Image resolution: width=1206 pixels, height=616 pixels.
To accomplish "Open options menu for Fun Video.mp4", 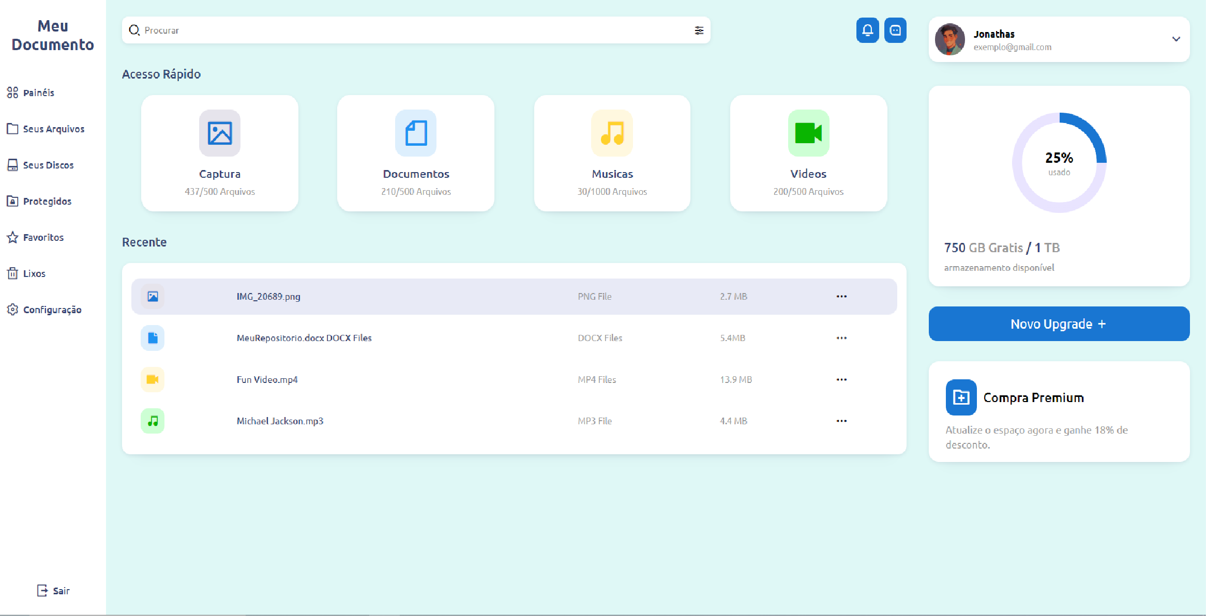I will tap(841, 380).
